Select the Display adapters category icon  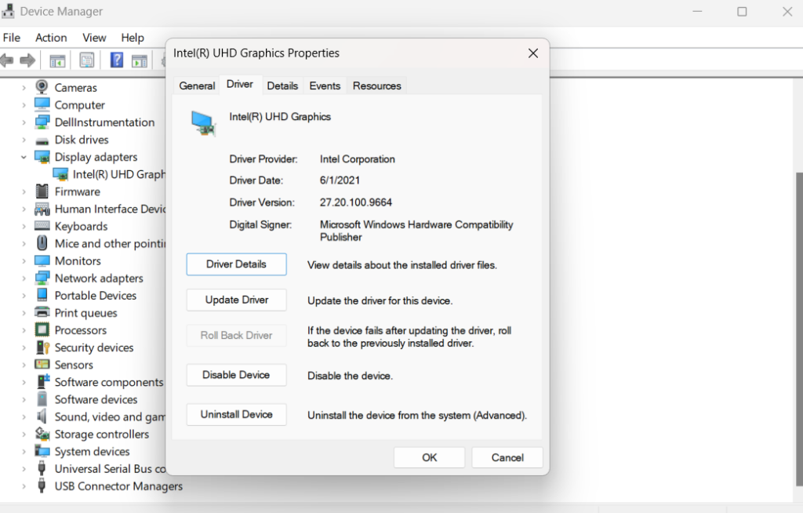pos(42,156)
